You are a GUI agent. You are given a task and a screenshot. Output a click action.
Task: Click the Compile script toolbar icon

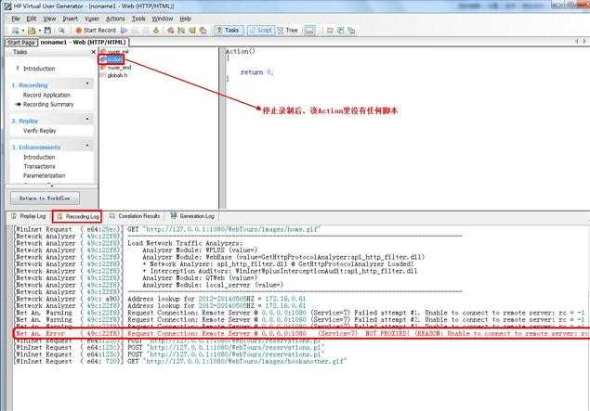point(156,31)
